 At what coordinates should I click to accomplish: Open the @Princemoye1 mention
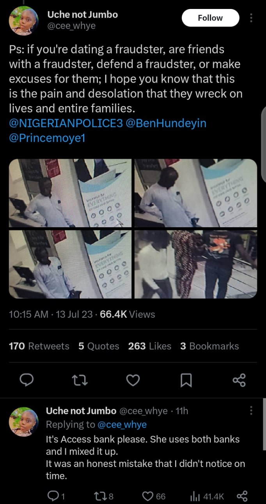[x=47, y=138]
